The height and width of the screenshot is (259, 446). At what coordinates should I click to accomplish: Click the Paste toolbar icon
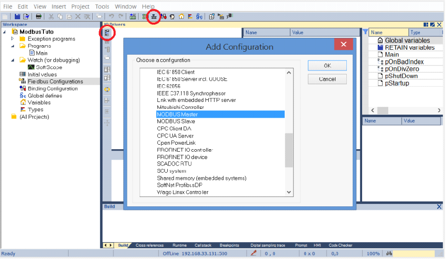click(69, 16)
